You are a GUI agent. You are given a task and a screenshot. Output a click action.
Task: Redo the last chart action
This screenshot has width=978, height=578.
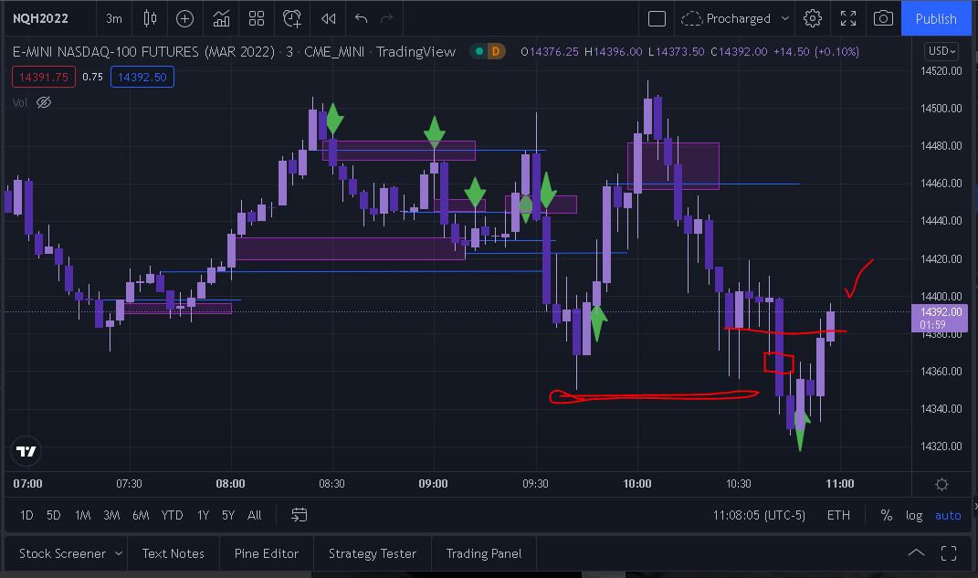coord(386,18)
